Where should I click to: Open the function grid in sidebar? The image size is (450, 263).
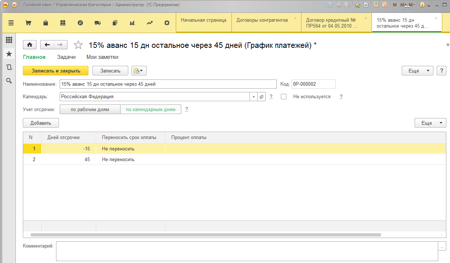(9, 40)
